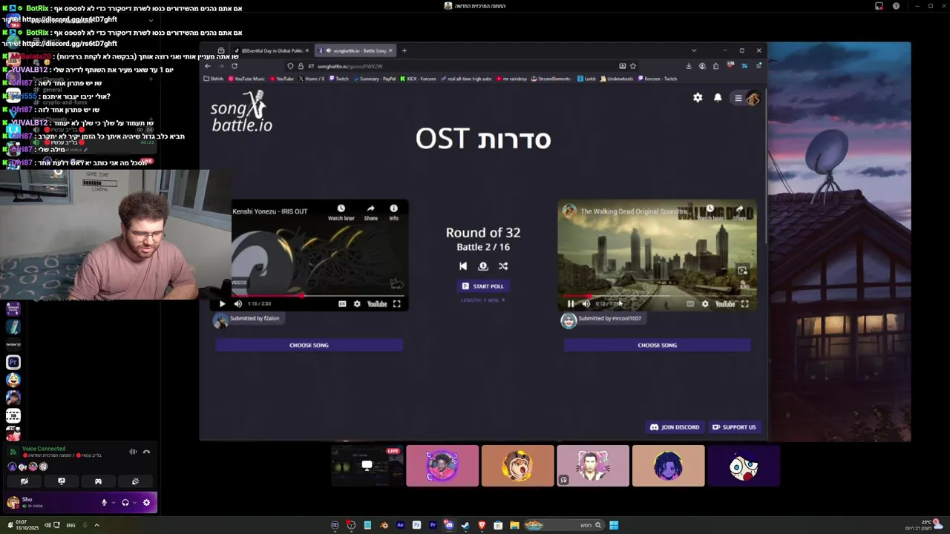Image resolution: width=950 pixels, height=534 pixels.
Task: Bookmark this page with the star icon
Action: [x=632, y=66]
